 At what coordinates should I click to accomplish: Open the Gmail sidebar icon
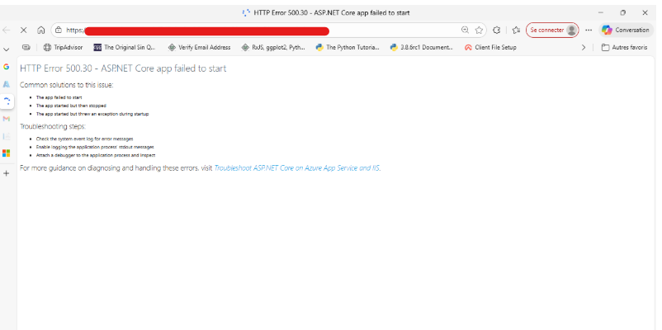coord(7,119)
